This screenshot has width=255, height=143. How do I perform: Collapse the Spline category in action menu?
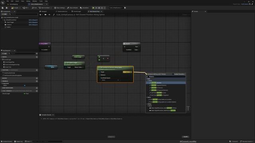click(x=147, y=97)
